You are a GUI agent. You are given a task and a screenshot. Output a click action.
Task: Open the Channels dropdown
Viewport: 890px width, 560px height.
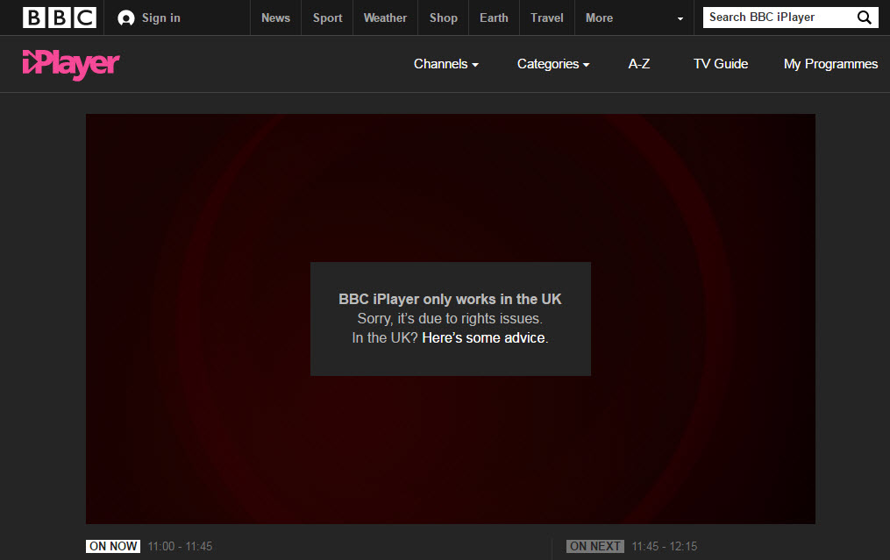point(446,64)
